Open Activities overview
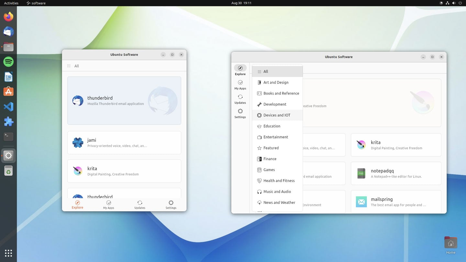The width and height of the screenshot is (466, 262). (11, 3)
